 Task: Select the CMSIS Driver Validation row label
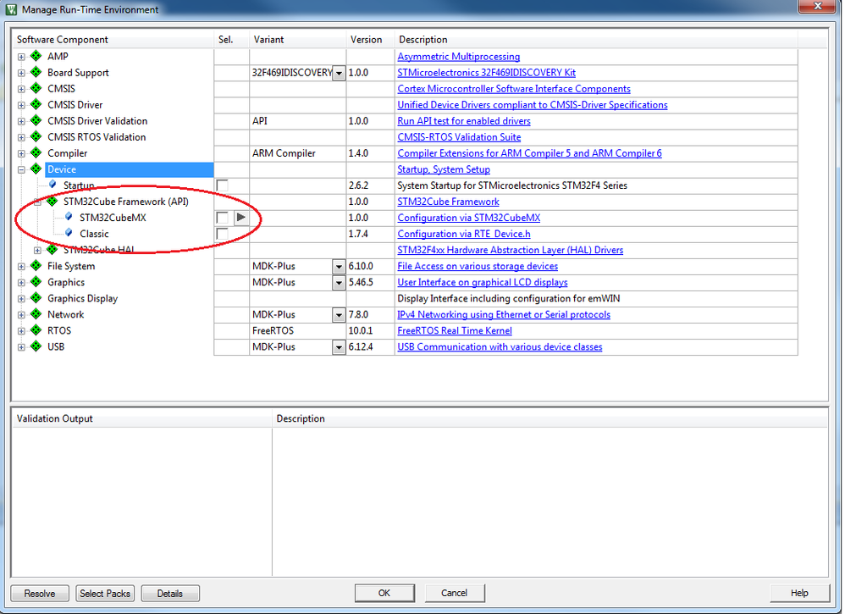click(97, 121)
